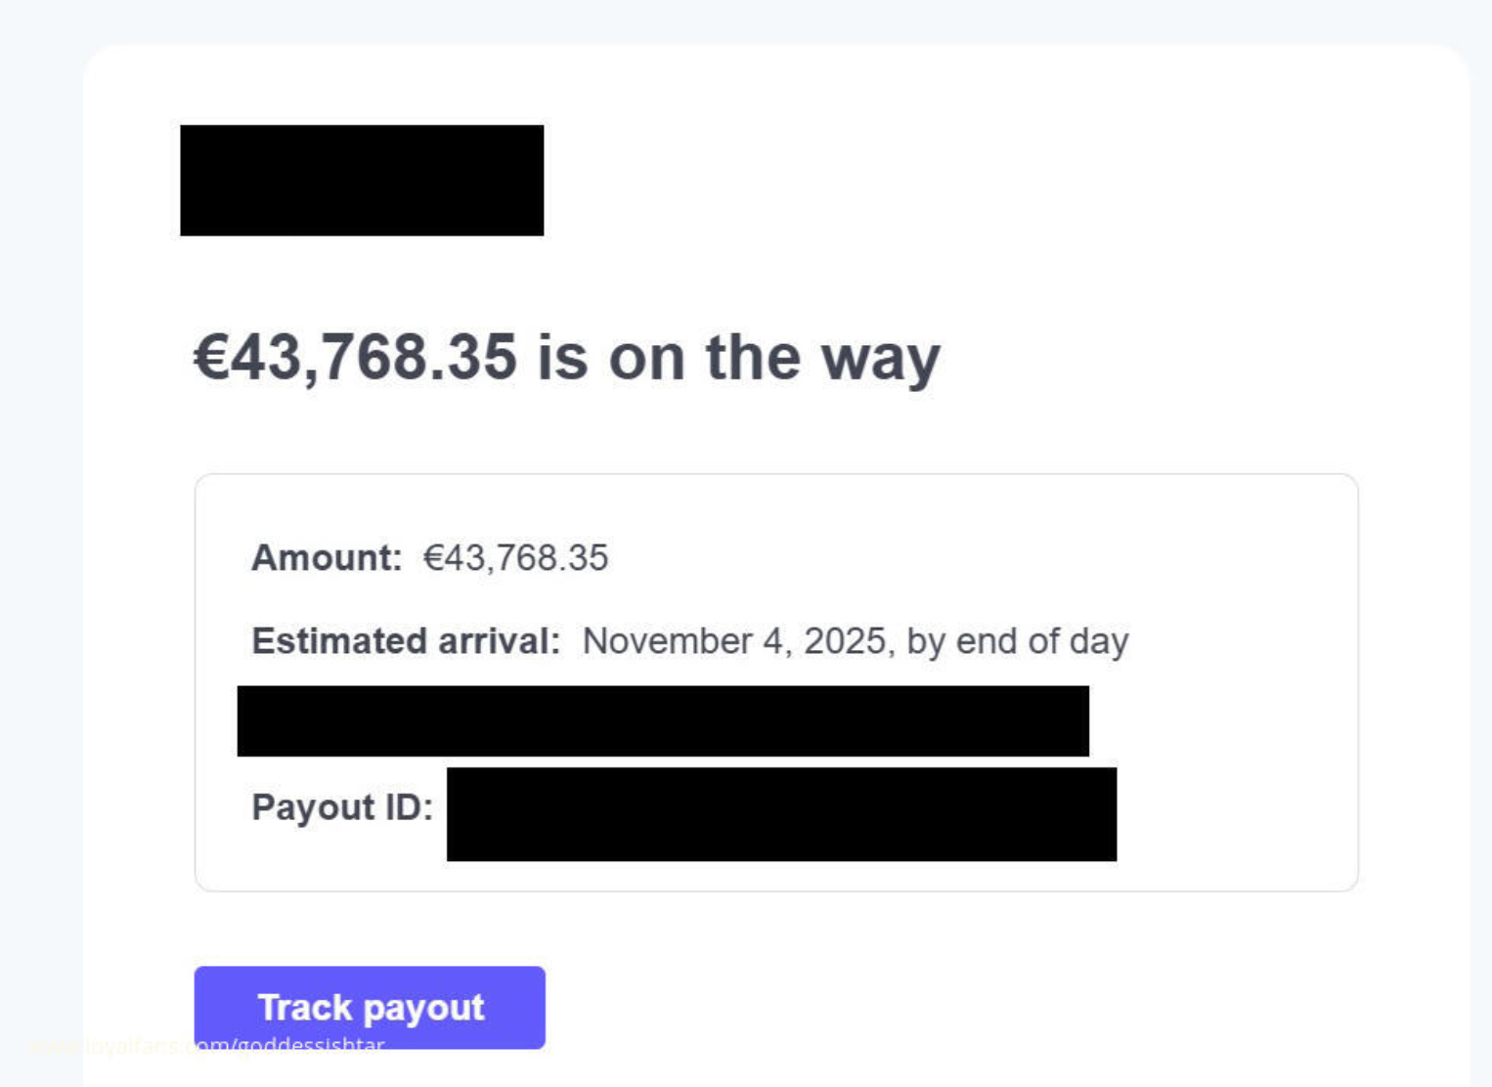Click the €43,768.35 value beside Amount
The width and height of the screenshot is (1492, 1087).
(x=515, y=558)
